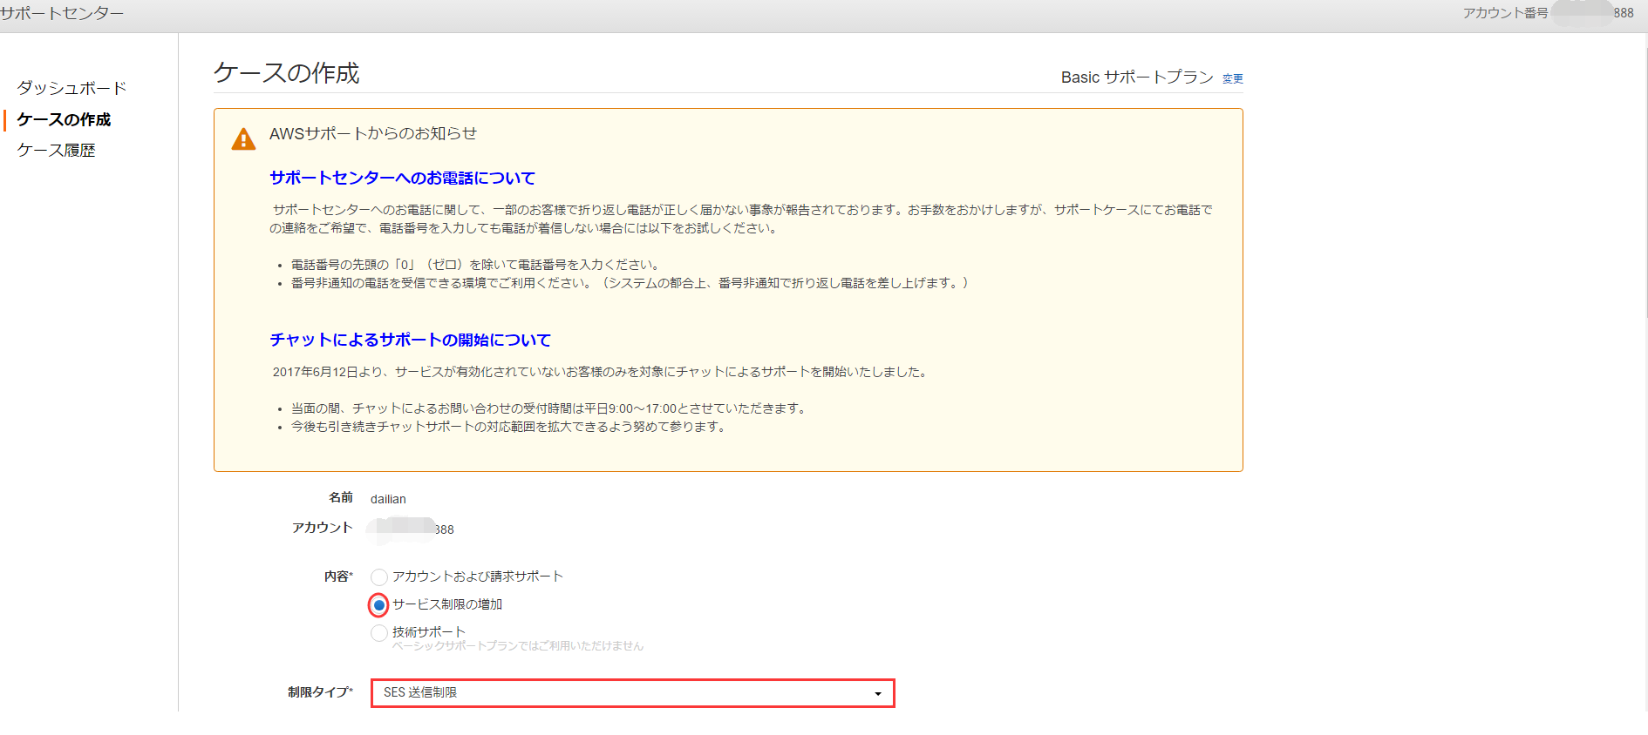This screenshot has width=1648, height=735.
Task: Click the 変更 link beside Basic サポートプラン
Action: pos(1232,78)
